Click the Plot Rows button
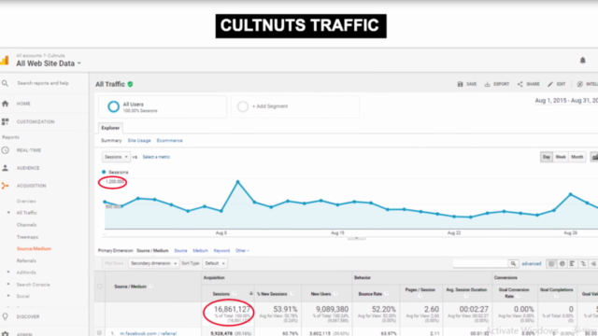Image resolution: width=598 pixels, height=336 pixels. [114, 263]
